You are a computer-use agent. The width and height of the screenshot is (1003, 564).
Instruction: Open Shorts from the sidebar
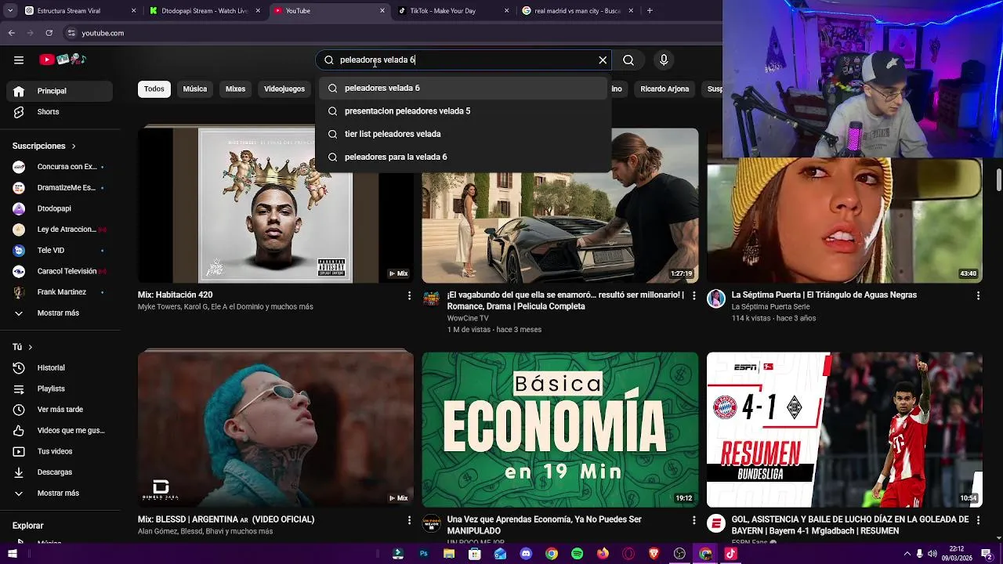pos(60,112)
